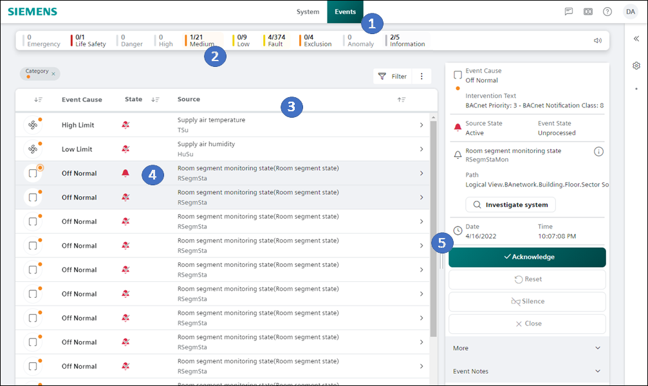Screen dimensions: 648x386
Task: Toggle the event sound speaker icon
Action: pyautogui.click(x=598, y=41)
